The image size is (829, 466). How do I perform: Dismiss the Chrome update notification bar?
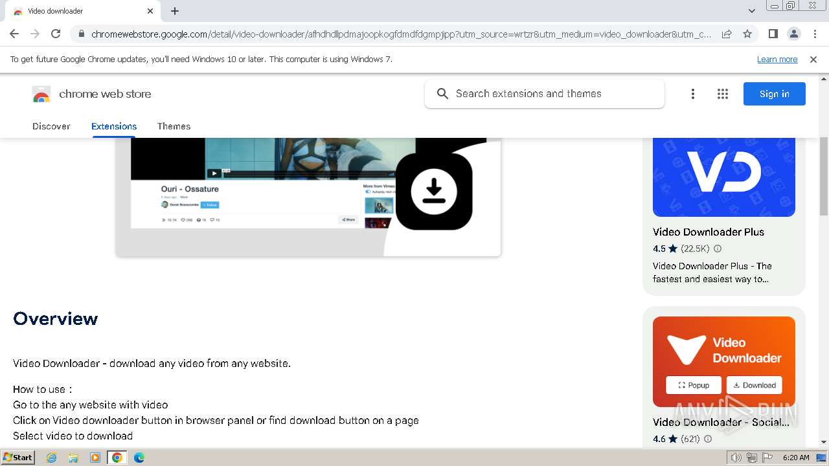(813, 59)
